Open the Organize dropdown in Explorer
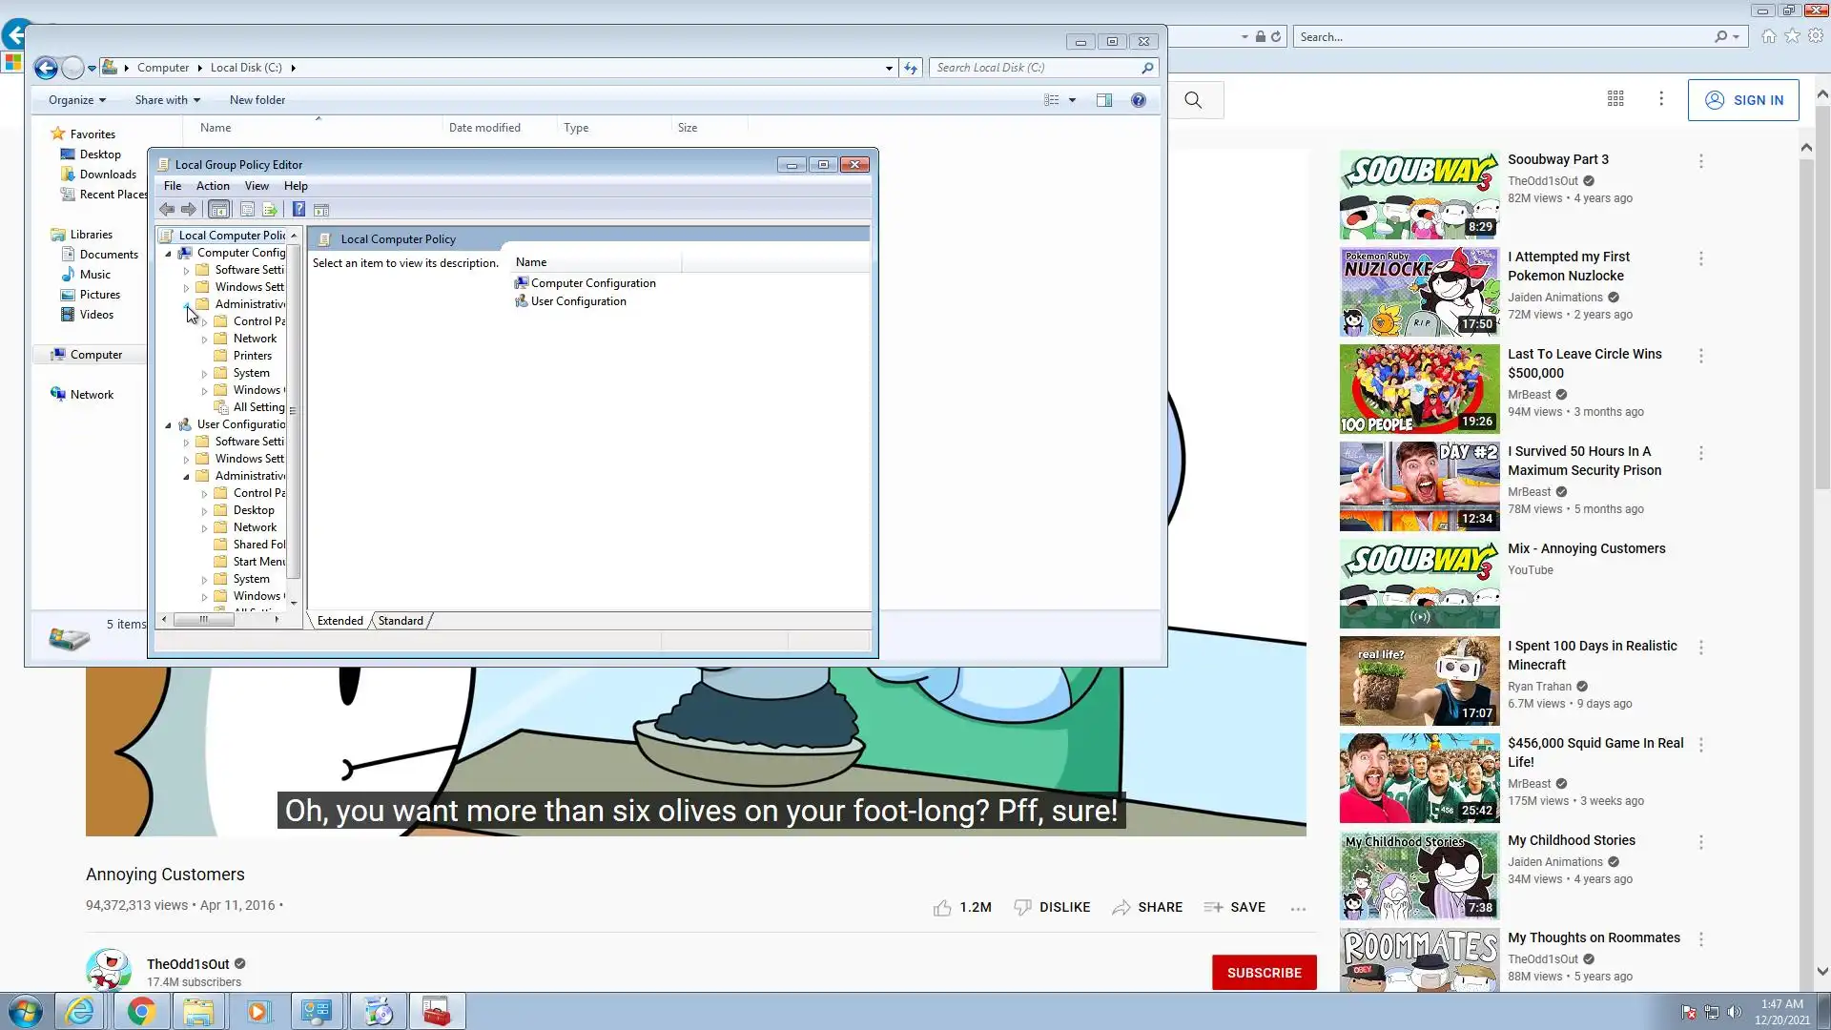1831x1030 pixels. (76, 100)
